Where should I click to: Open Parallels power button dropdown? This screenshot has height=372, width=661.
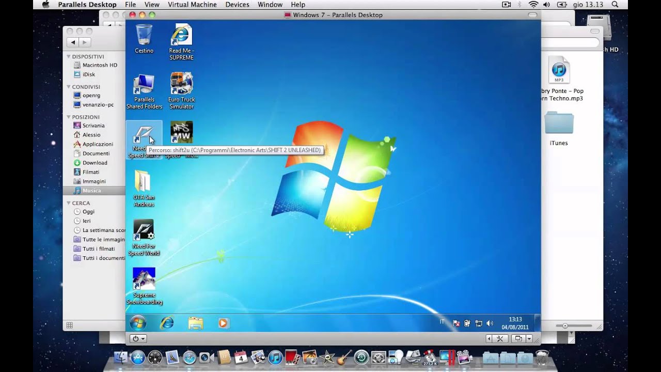[138, 339]
